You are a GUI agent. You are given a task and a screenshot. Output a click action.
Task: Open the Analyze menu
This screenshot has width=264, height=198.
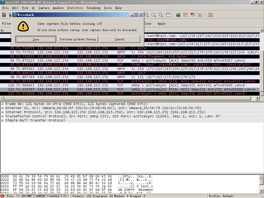(x=58, y=8)
